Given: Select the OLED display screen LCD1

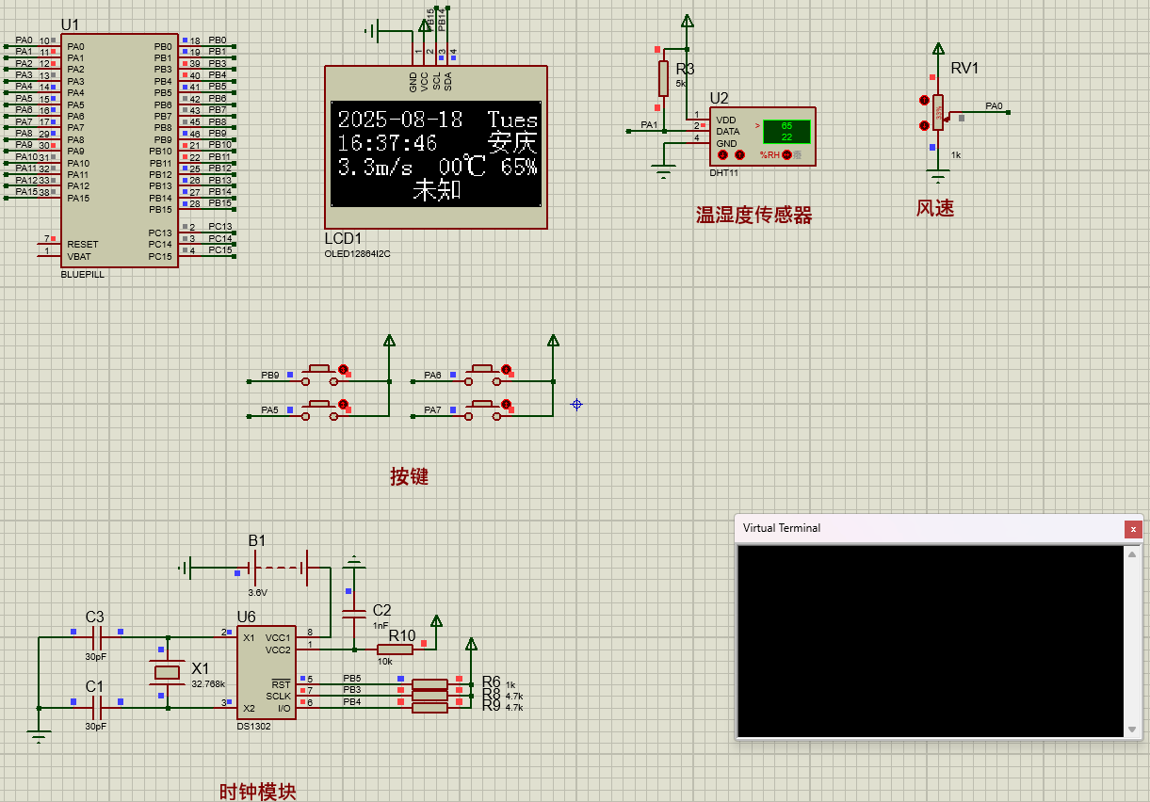Looking at the screenshot, I should (x=435, y=153).
